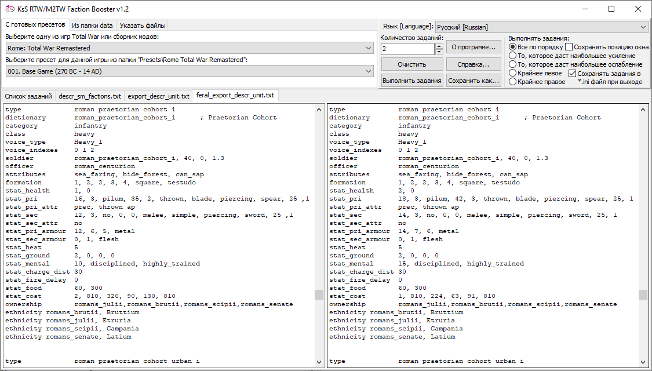Open the language dropdown 'Русский [Russian]'
Image resolution: width=652 pixels, height=371 pixels.
(x=541, y=27)
